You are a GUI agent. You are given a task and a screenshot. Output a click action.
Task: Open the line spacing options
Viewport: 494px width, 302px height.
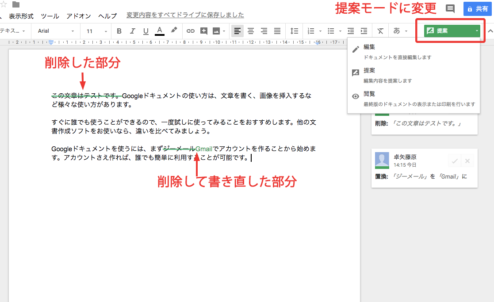(x=294, y=31)
